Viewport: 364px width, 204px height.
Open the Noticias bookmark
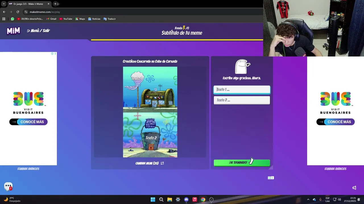94,19
